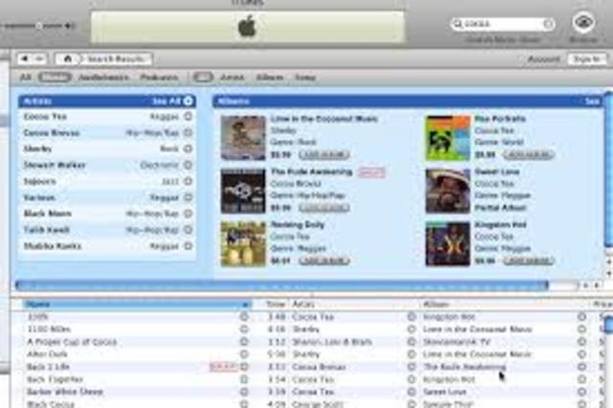Clear the search field with the round X

(549, 24)
